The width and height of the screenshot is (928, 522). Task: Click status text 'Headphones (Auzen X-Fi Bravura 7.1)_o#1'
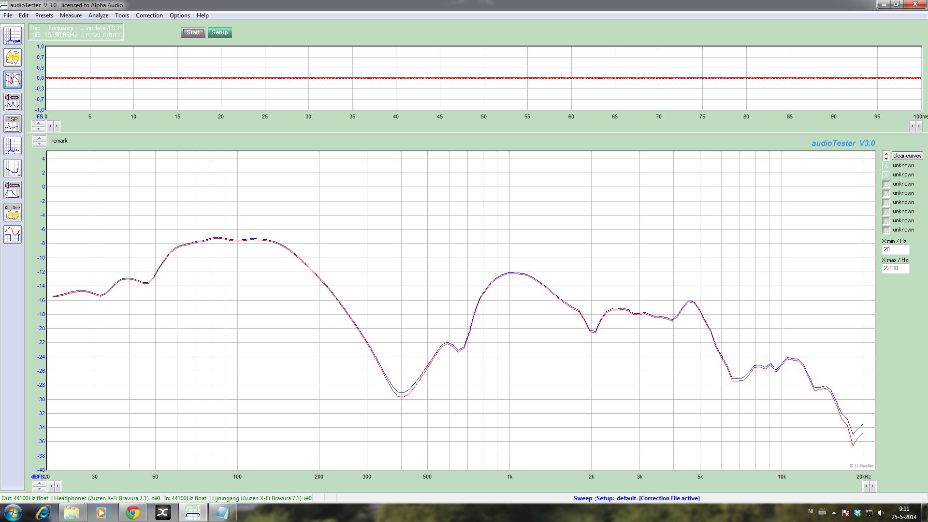(x=107, y=498)
